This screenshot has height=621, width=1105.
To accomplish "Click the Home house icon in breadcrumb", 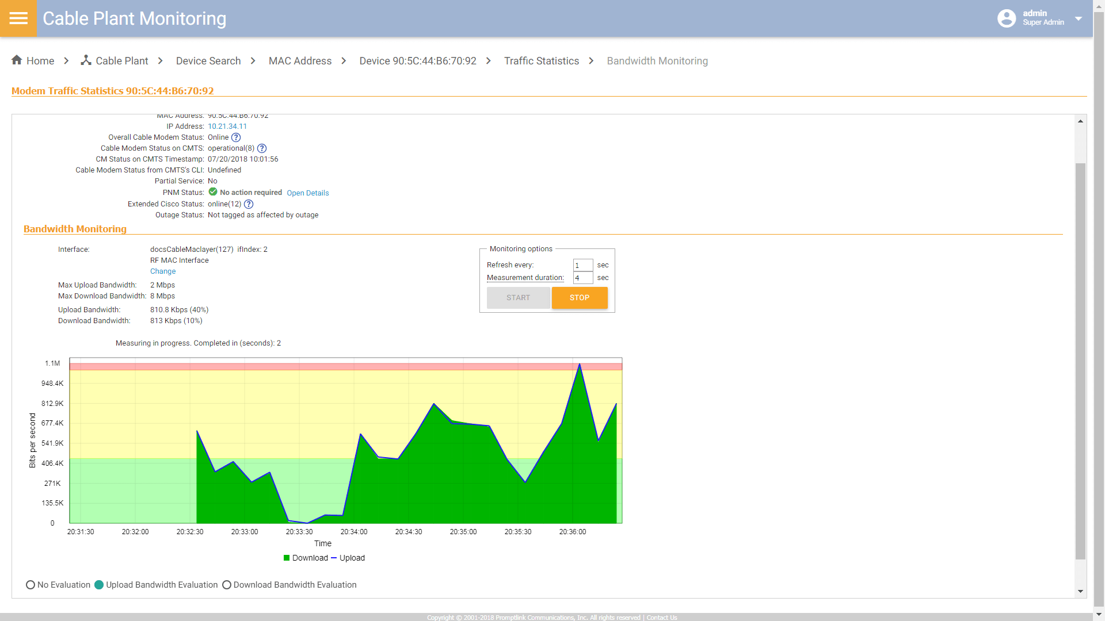I will tap(17, 60).
